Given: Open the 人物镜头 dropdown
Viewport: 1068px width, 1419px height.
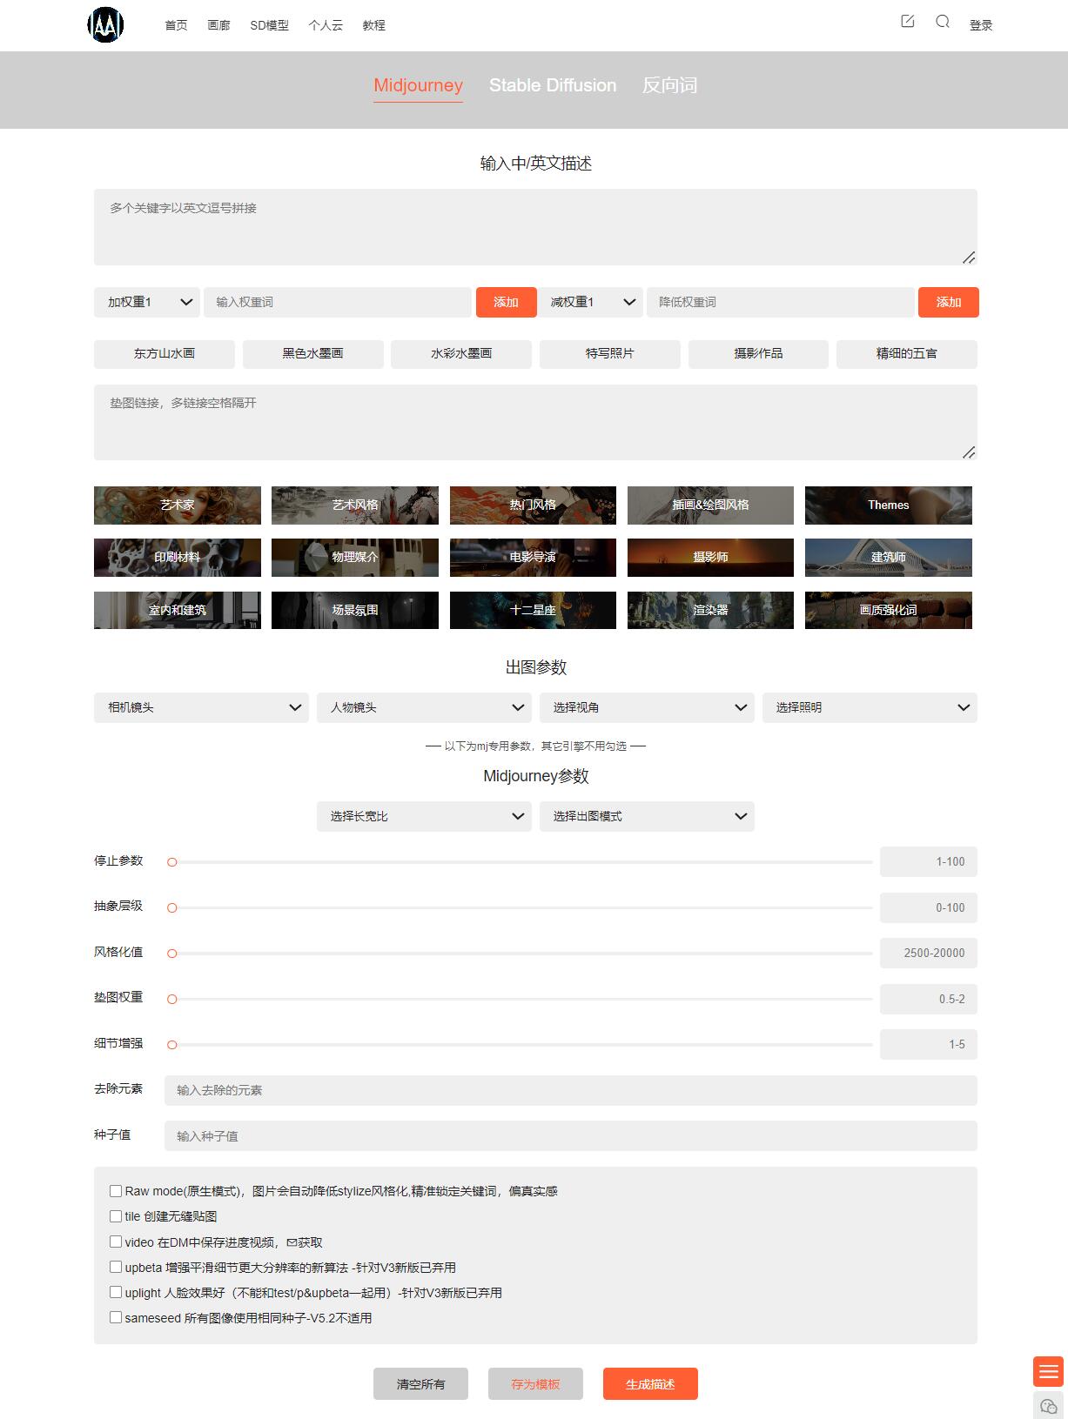Looking at the screenshot, I should coord(424,707).
